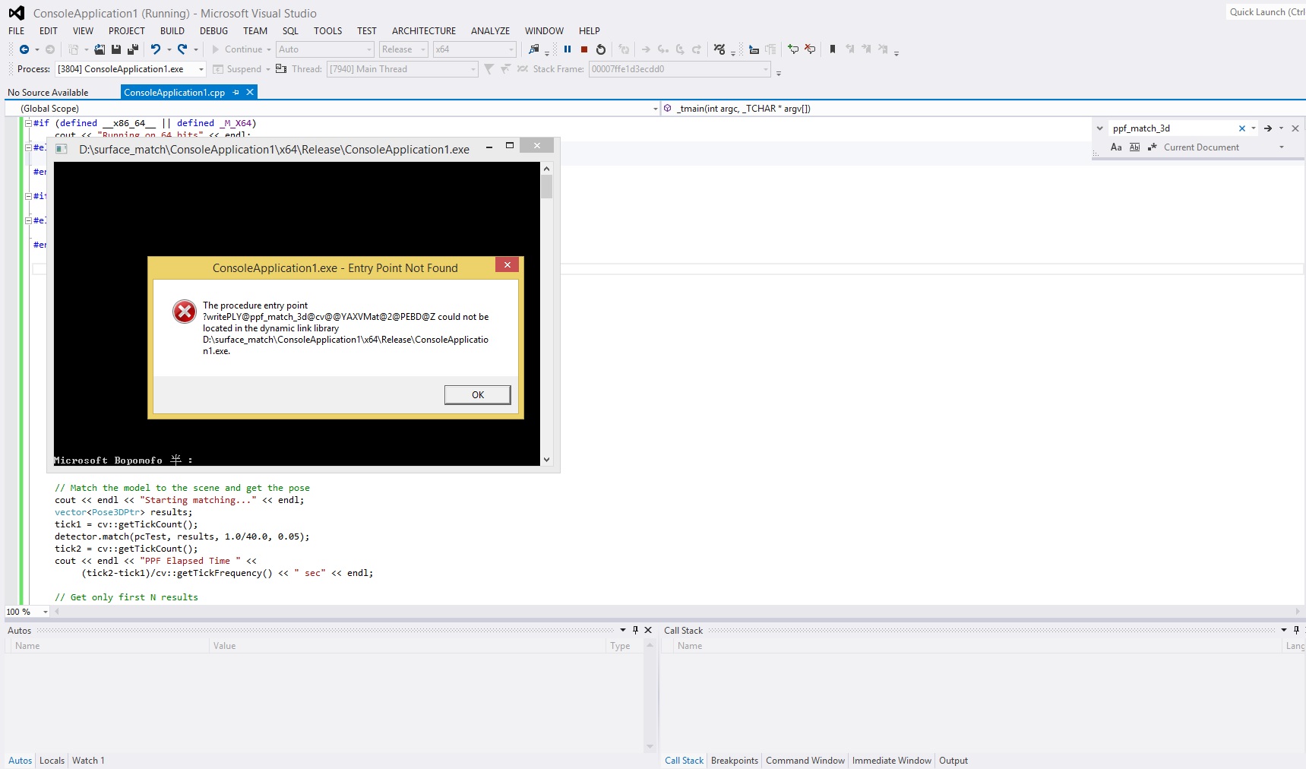Switch to the Output tab

[953, 761]
